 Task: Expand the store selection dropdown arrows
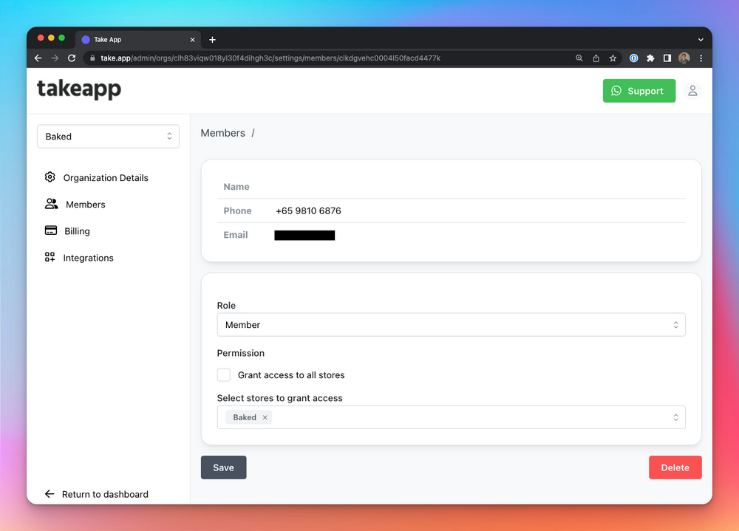click(675, 417)
